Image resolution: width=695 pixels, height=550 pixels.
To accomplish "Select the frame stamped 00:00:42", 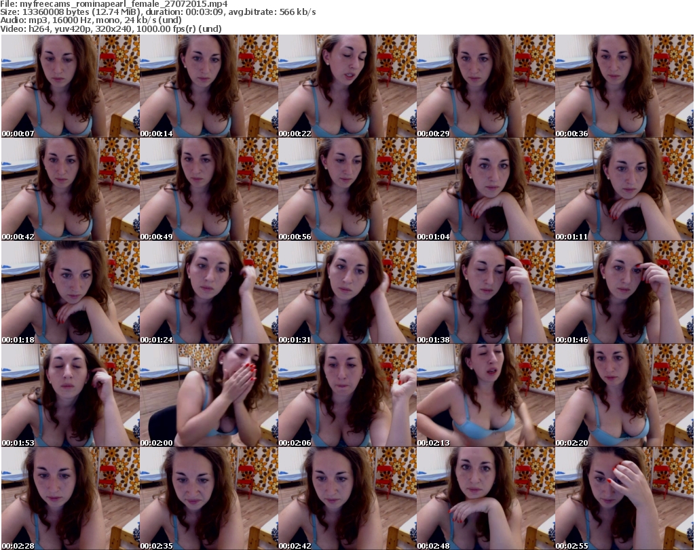I will [x=71, y=189].
